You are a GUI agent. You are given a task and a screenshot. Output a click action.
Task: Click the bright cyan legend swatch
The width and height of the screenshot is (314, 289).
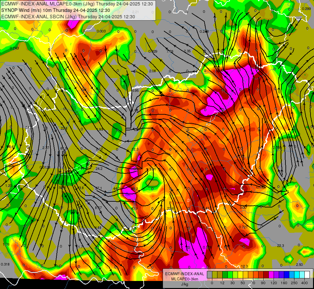(x=297, y=275)
